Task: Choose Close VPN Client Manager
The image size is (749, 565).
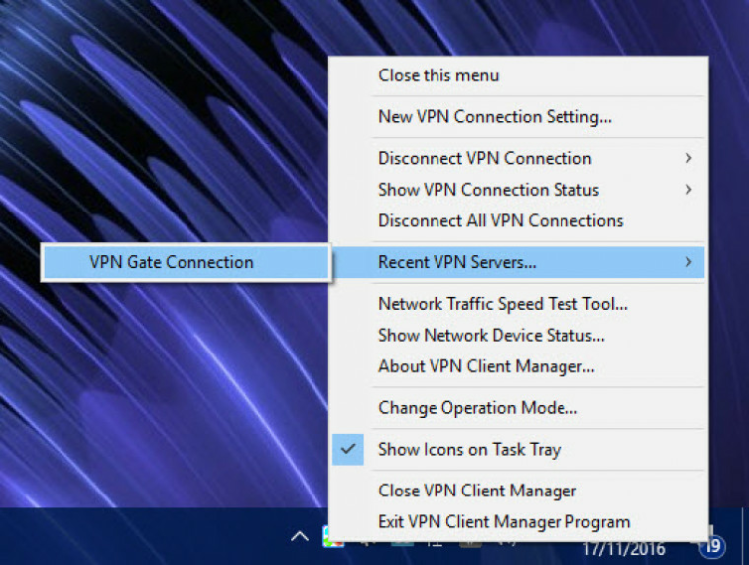Action: click(477, 491)
